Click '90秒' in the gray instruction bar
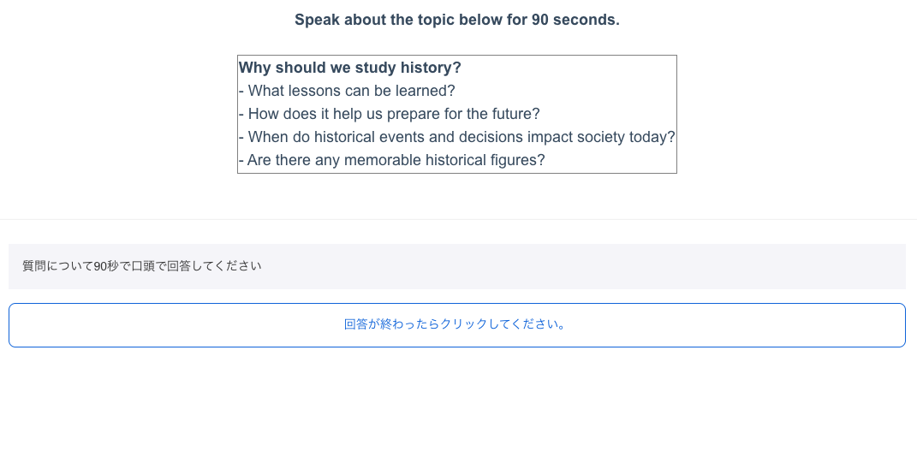 (106, 266)
